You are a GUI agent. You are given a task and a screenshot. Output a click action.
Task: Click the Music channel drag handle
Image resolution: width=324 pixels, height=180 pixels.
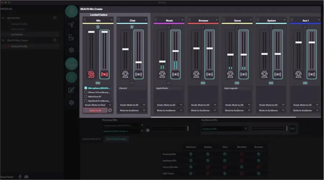156,20
